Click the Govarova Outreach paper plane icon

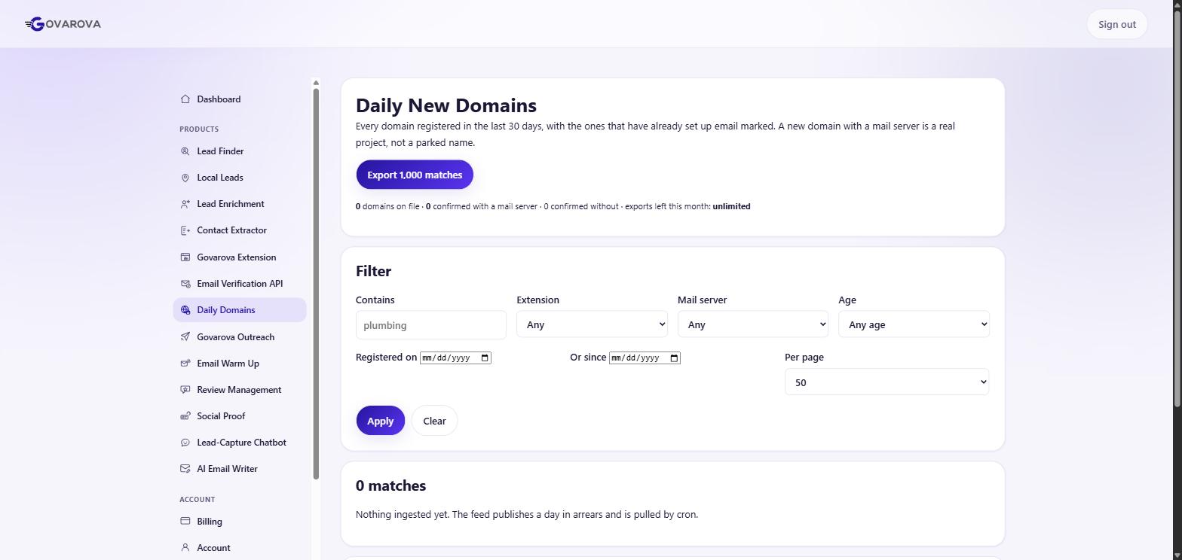(185, 337)
